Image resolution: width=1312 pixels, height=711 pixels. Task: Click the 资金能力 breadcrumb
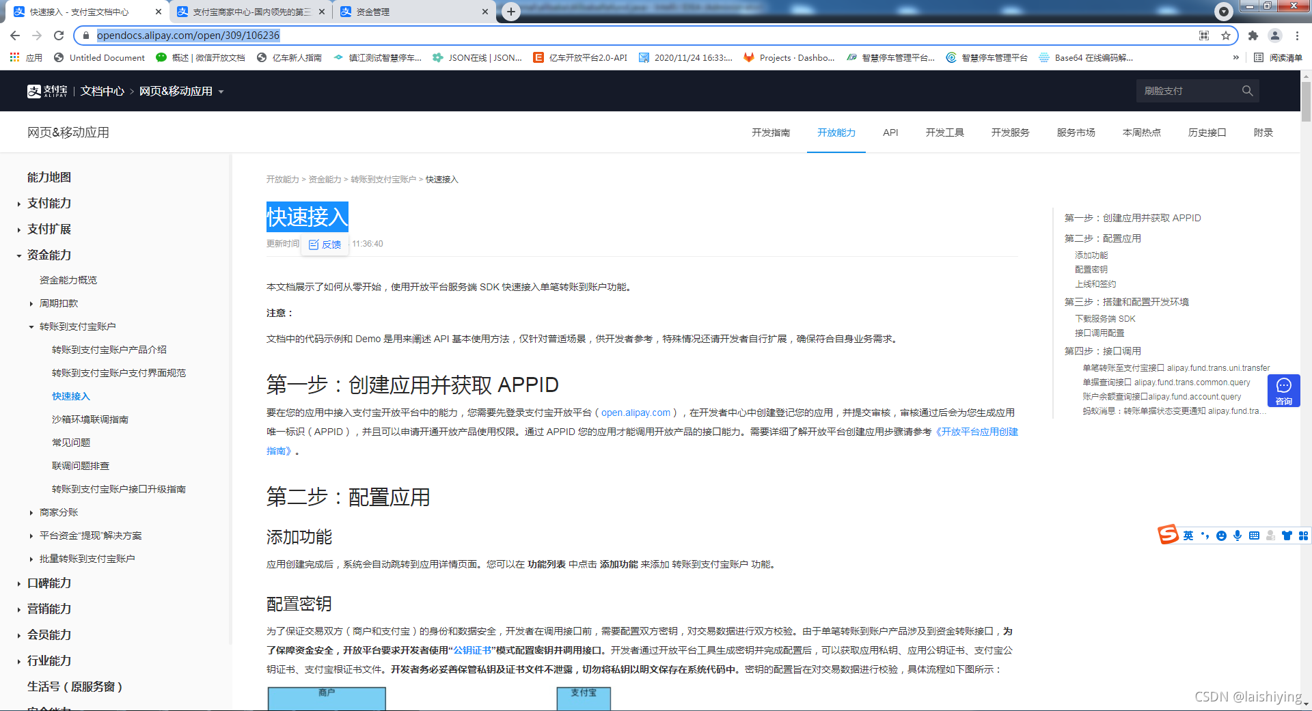click(x=325, y=180)
